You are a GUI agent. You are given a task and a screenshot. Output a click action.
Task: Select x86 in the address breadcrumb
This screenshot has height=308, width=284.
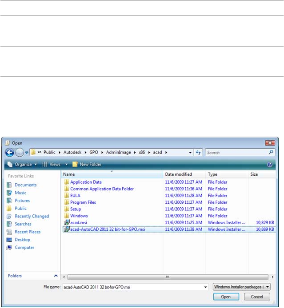click(142, 152)
